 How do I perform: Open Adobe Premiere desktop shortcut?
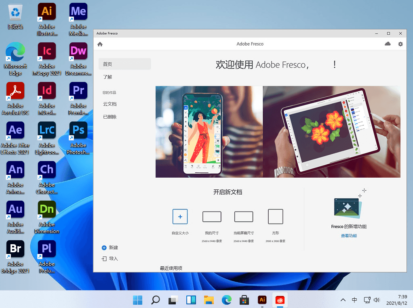(78, 98)
